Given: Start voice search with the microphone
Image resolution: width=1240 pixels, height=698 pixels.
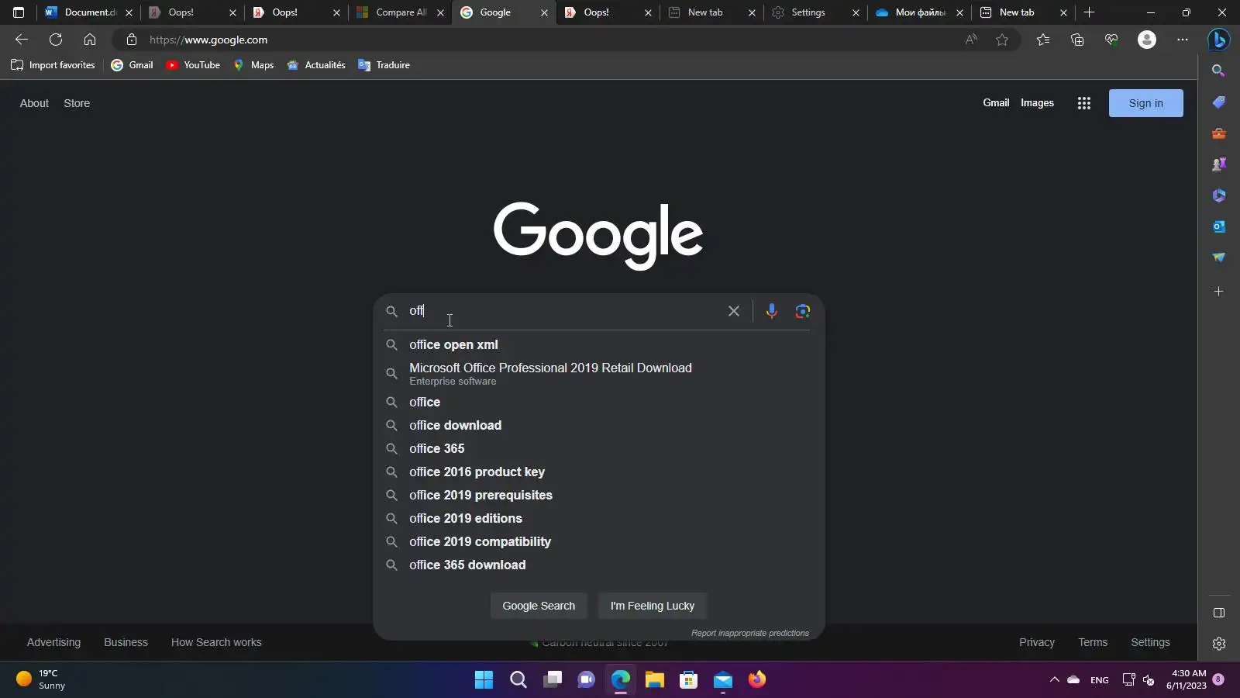Looking at the screenshot, I should tap(772, 311).
